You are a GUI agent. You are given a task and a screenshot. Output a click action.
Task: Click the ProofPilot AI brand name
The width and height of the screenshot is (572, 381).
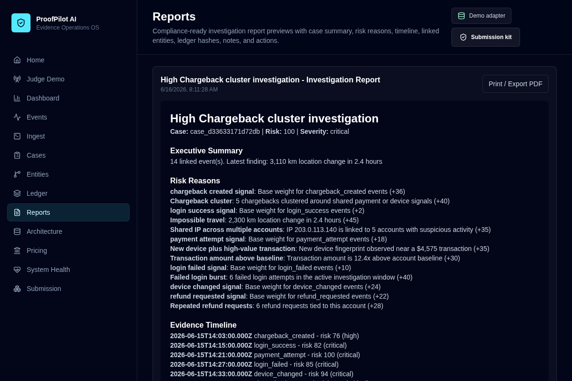56,19
